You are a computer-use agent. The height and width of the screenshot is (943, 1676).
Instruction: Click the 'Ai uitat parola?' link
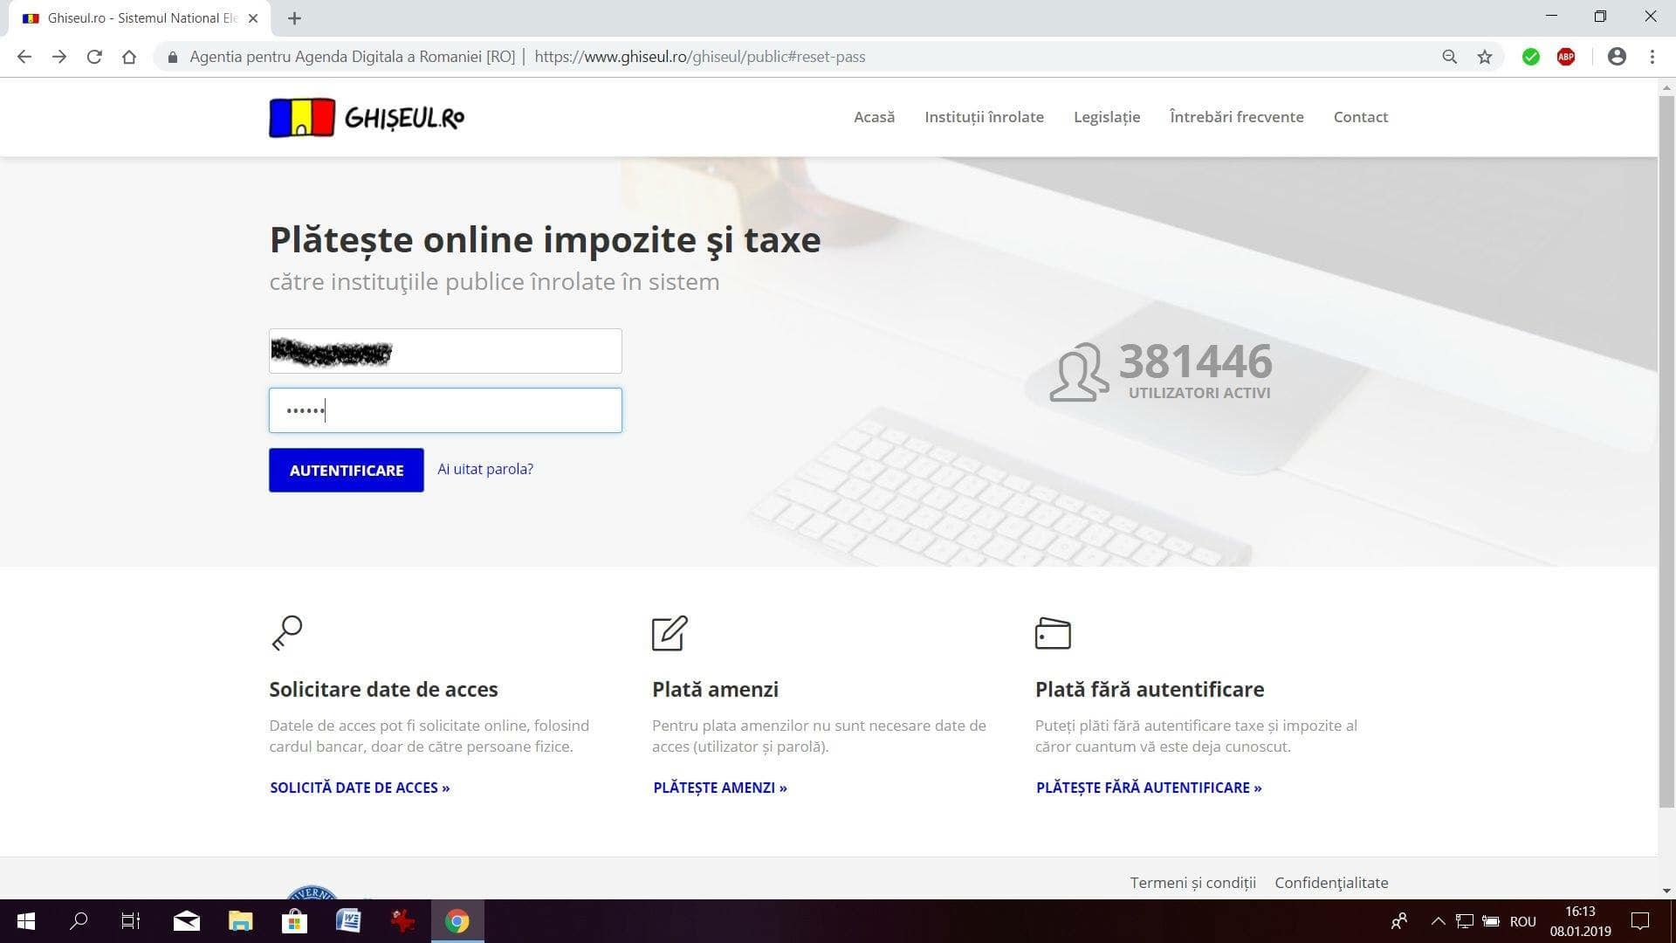485,469
